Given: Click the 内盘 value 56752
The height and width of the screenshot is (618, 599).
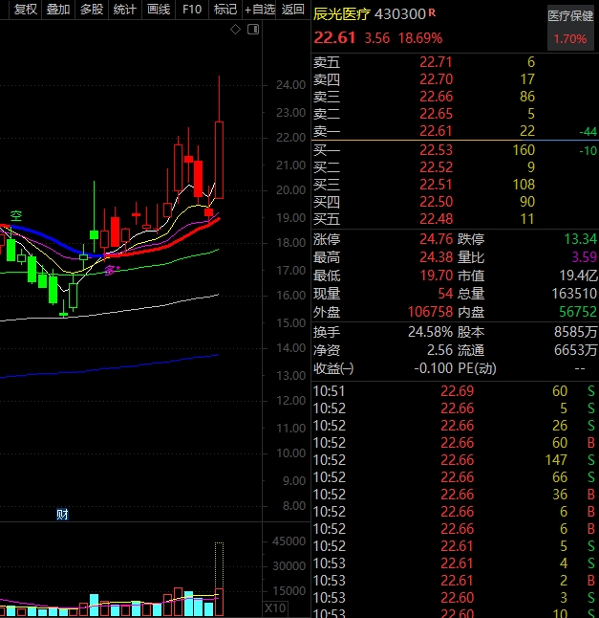Looking at the screenshot, I should click(578, 312).
